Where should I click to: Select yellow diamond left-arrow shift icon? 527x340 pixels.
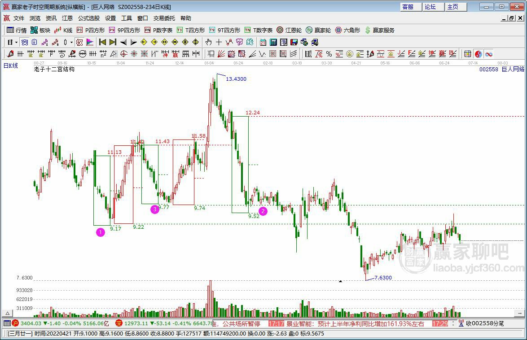144,42
